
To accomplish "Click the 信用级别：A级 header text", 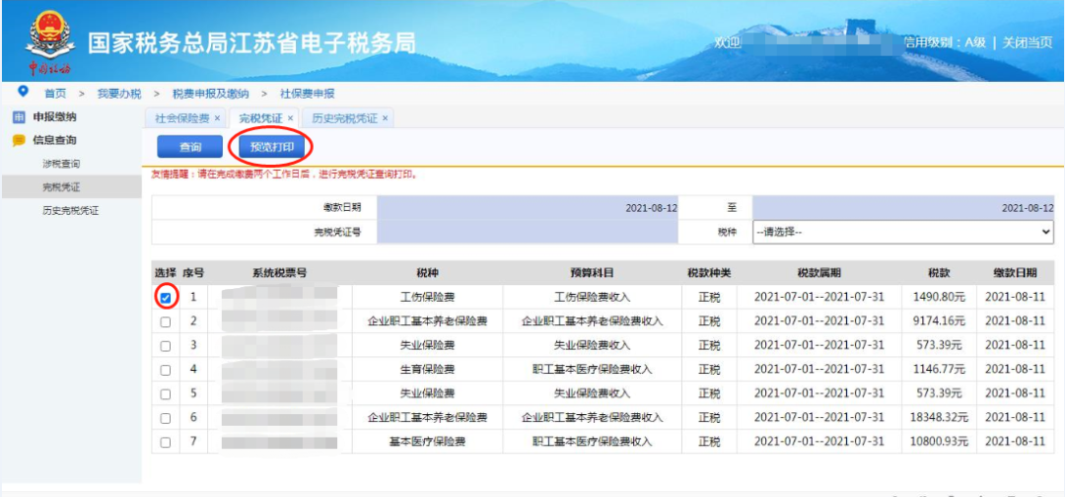I will coord(944,42).
